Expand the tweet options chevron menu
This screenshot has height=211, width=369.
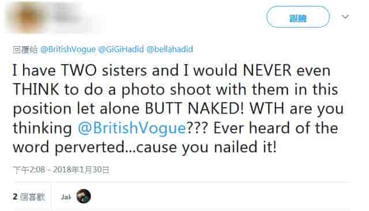tap(345, 17)
